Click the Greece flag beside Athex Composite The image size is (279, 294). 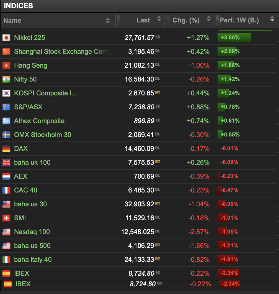coord(6,121)
